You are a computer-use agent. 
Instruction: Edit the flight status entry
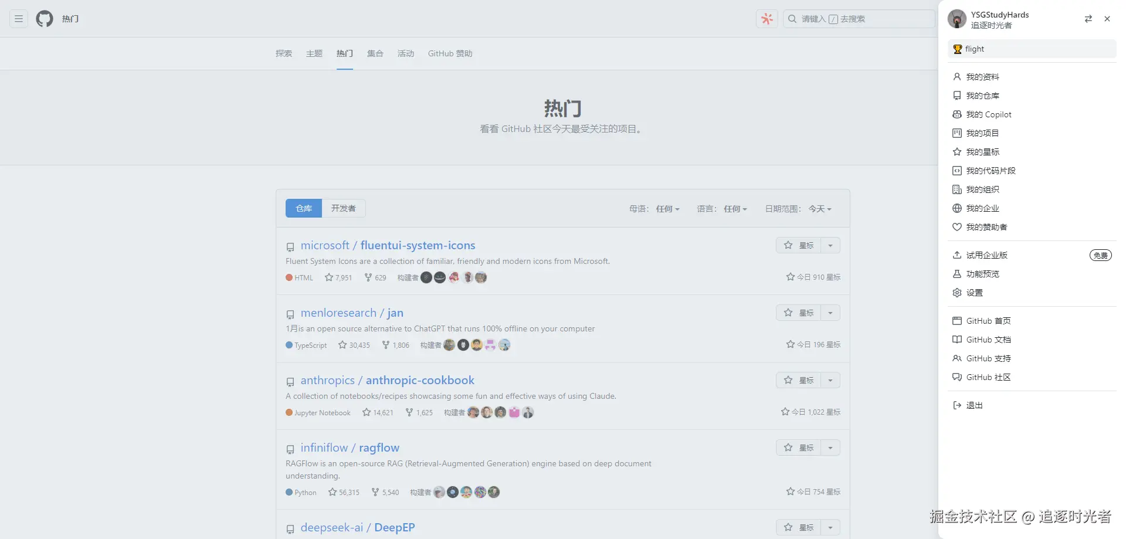[x=1032, y=49]
